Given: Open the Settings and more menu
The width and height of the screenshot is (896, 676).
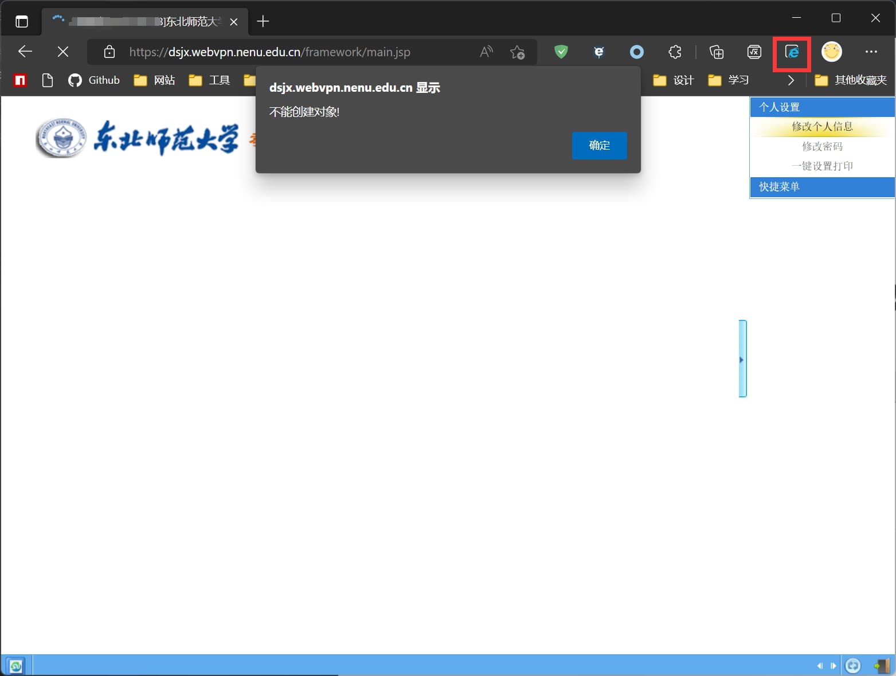Looking at the screenshot, I should point(871,52).
